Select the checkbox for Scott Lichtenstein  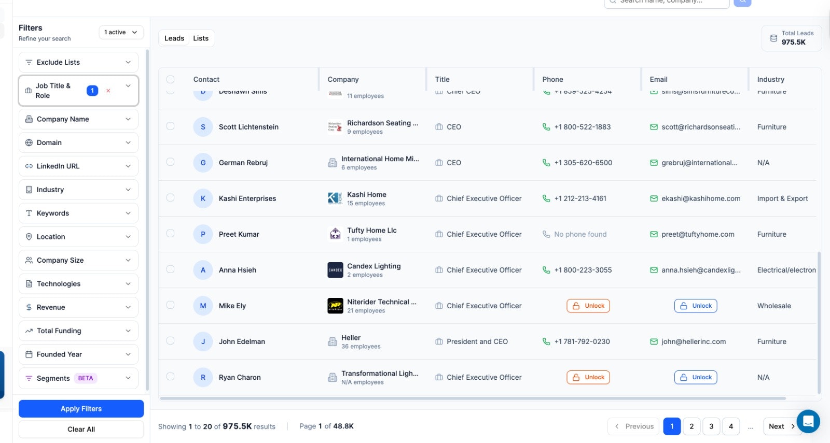pos(170,126)
